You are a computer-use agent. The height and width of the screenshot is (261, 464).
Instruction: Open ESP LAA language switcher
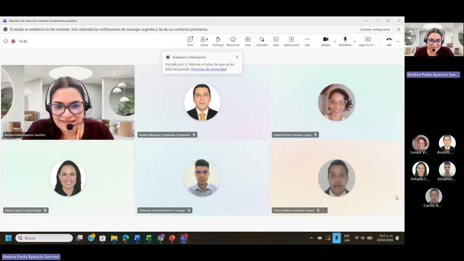point(347,238)
